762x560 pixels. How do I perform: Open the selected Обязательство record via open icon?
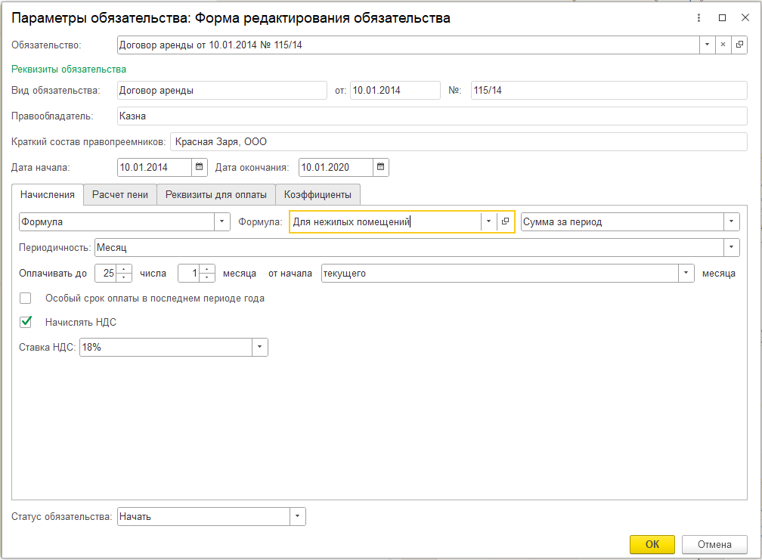tap(739, 45)
